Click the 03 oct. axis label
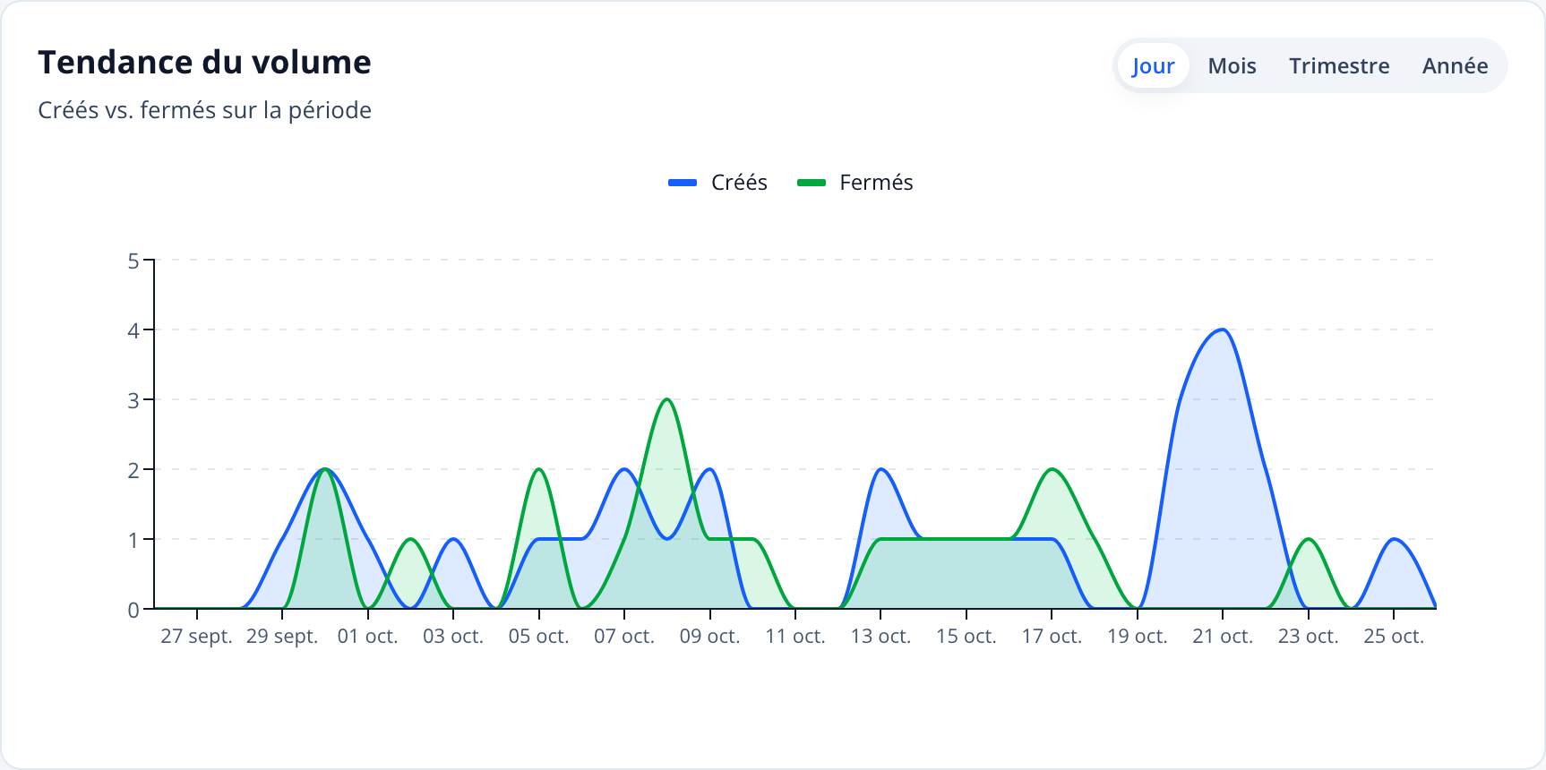This screenshot has height=770, width=1546. pyautogui.click(x=453, y=637)
